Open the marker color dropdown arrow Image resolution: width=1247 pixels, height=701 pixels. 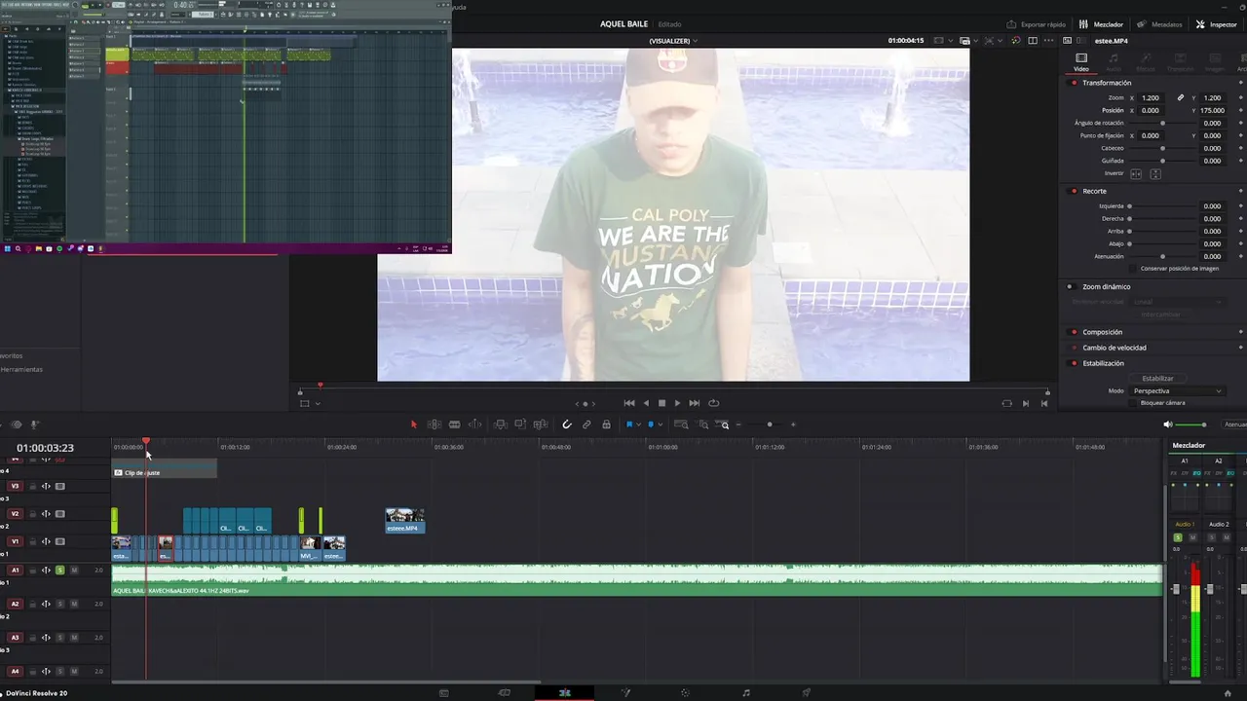(x=660, y=425)
